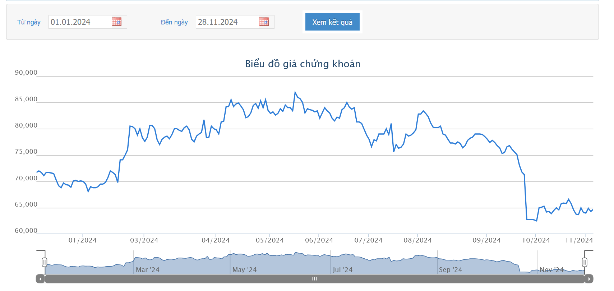The height and width of the screenshot is (291, 614).
Task: Open the 'Từ ngày' calendar picker icon
Action: pos(116,22)
